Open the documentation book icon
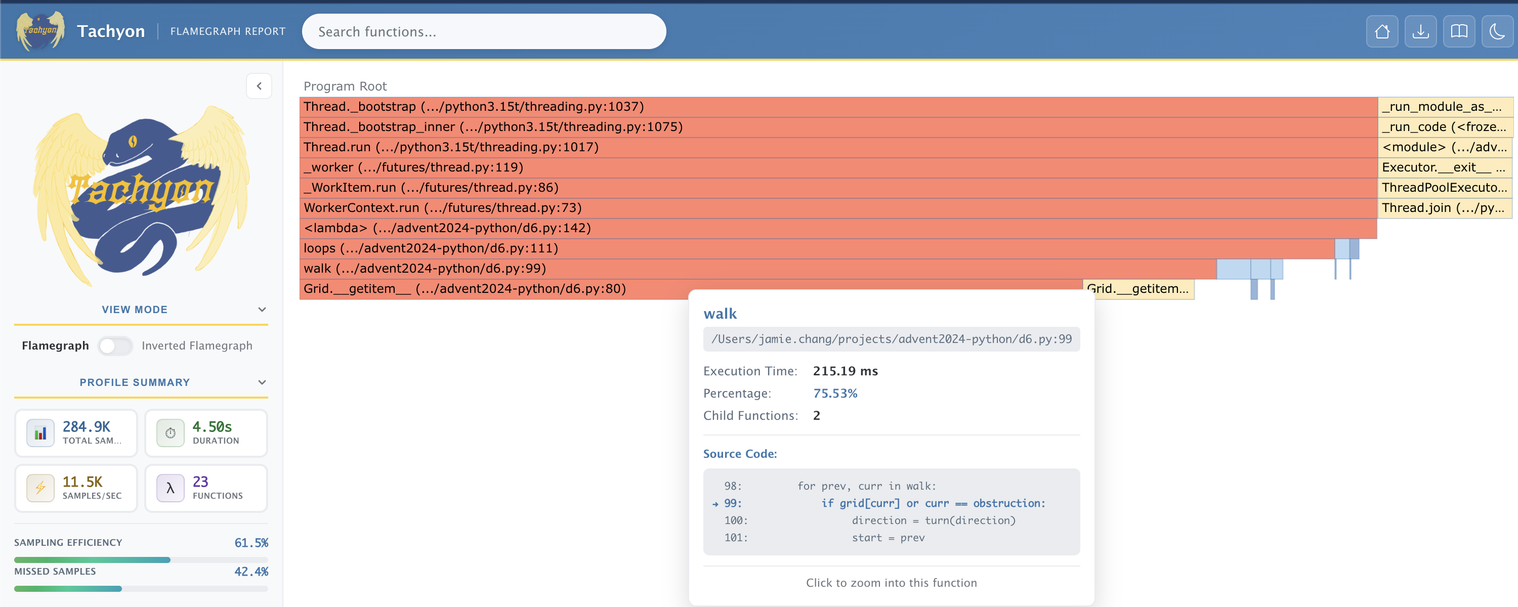Viewport: 1518px width, 607px height. 1459,31
